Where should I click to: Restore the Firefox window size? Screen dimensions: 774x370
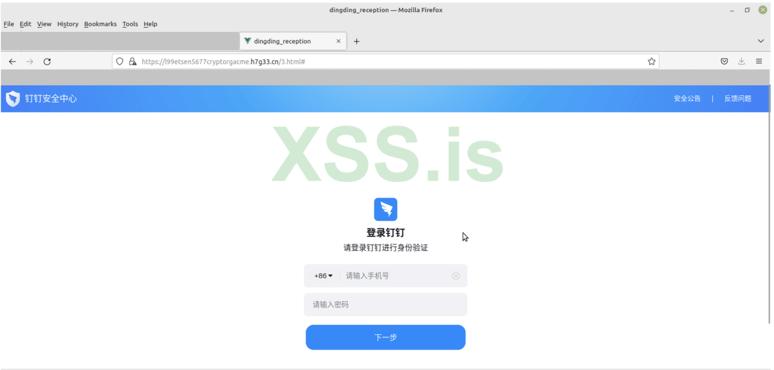pos(747,10)
